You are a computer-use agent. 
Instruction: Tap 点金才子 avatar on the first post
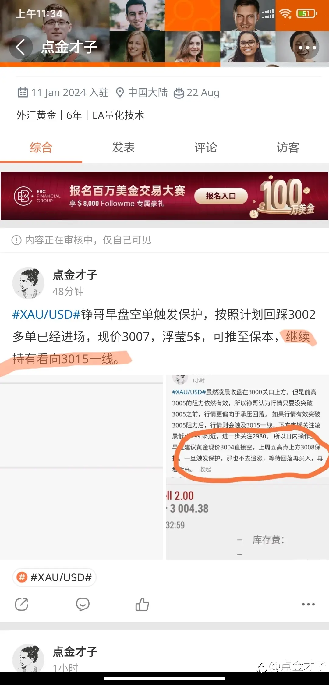click(x=28, y=283)
